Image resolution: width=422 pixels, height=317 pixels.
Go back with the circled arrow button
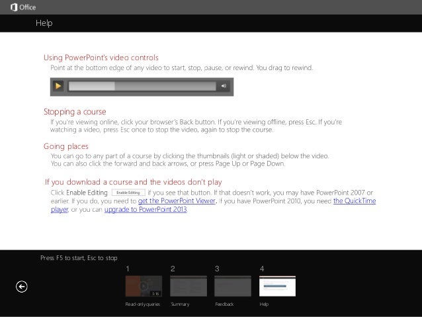pyautogui.click(x=22, y=287)
